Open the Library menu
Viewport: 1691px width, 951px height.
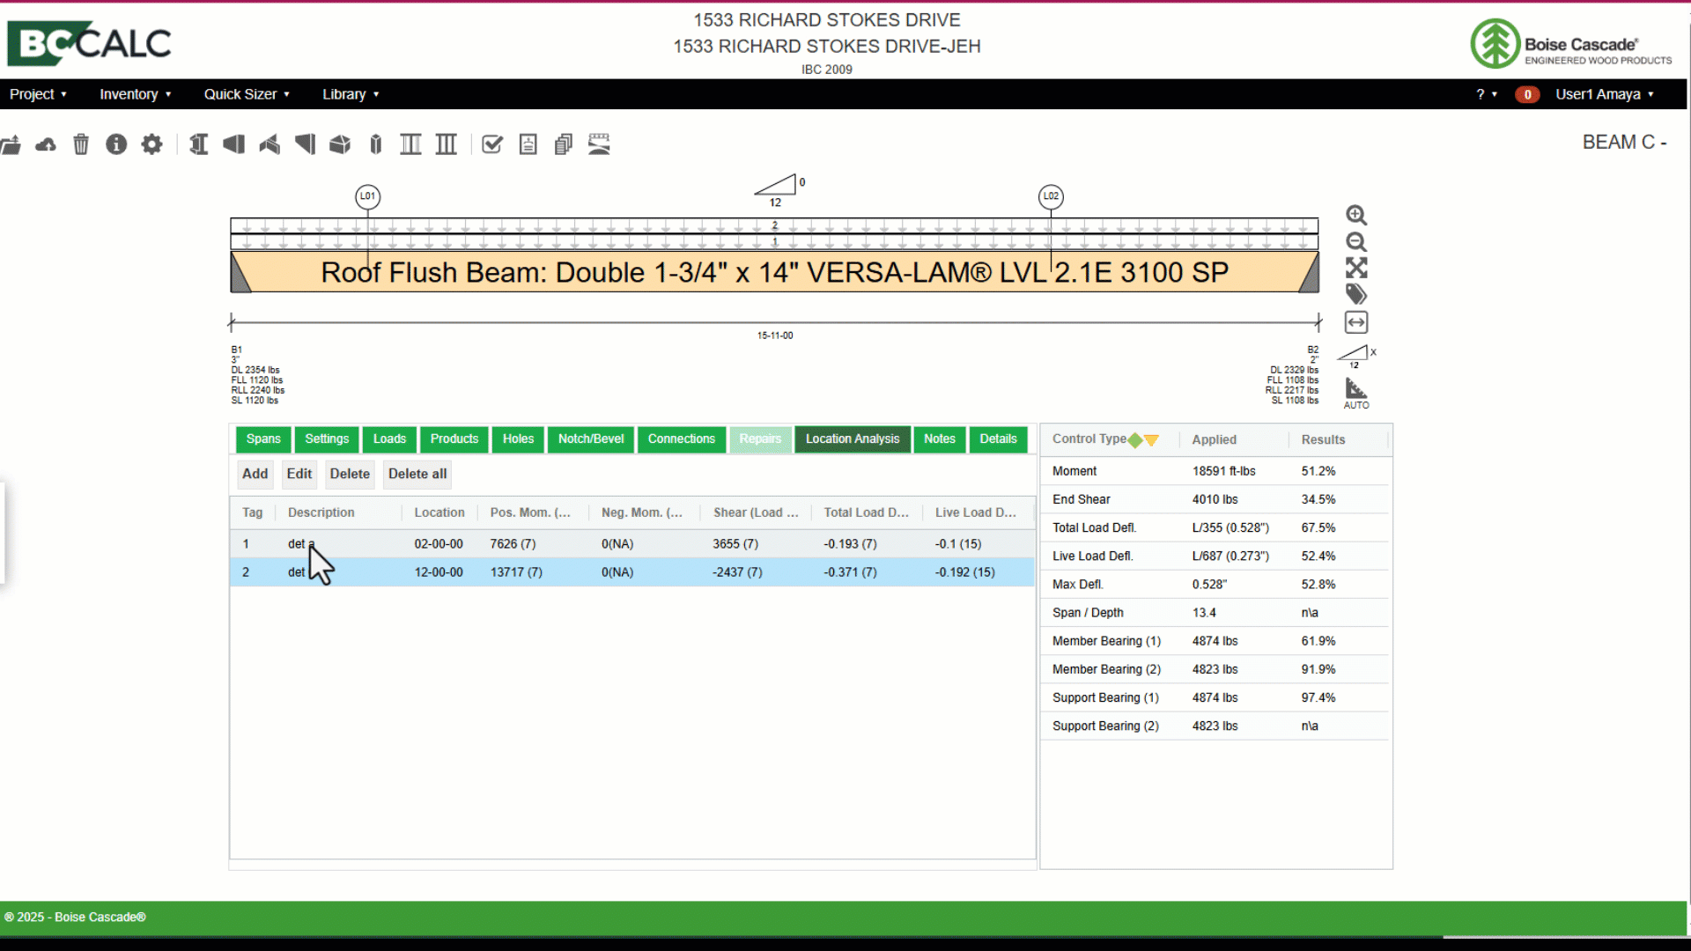[351, 94]
